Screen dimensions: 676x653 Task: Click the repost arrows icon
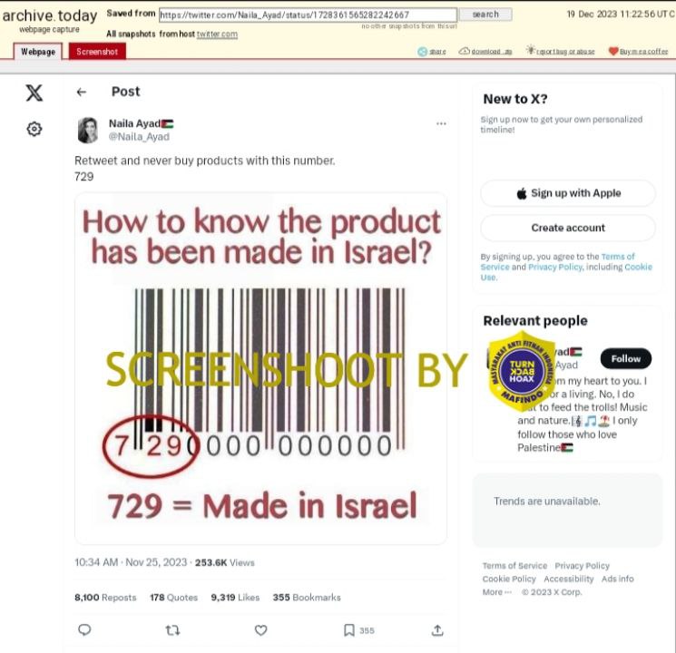click(x=173, y=630)
